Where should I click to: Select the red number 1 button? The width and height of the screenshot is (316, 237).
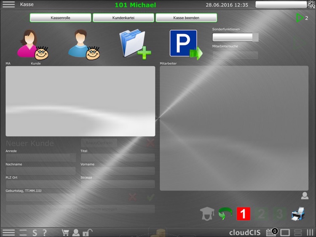coord(243,214)
